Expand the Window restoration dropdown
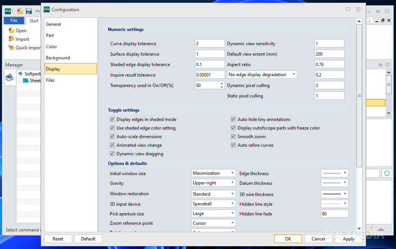Screen dimensions: 396x249 point(214,194)
